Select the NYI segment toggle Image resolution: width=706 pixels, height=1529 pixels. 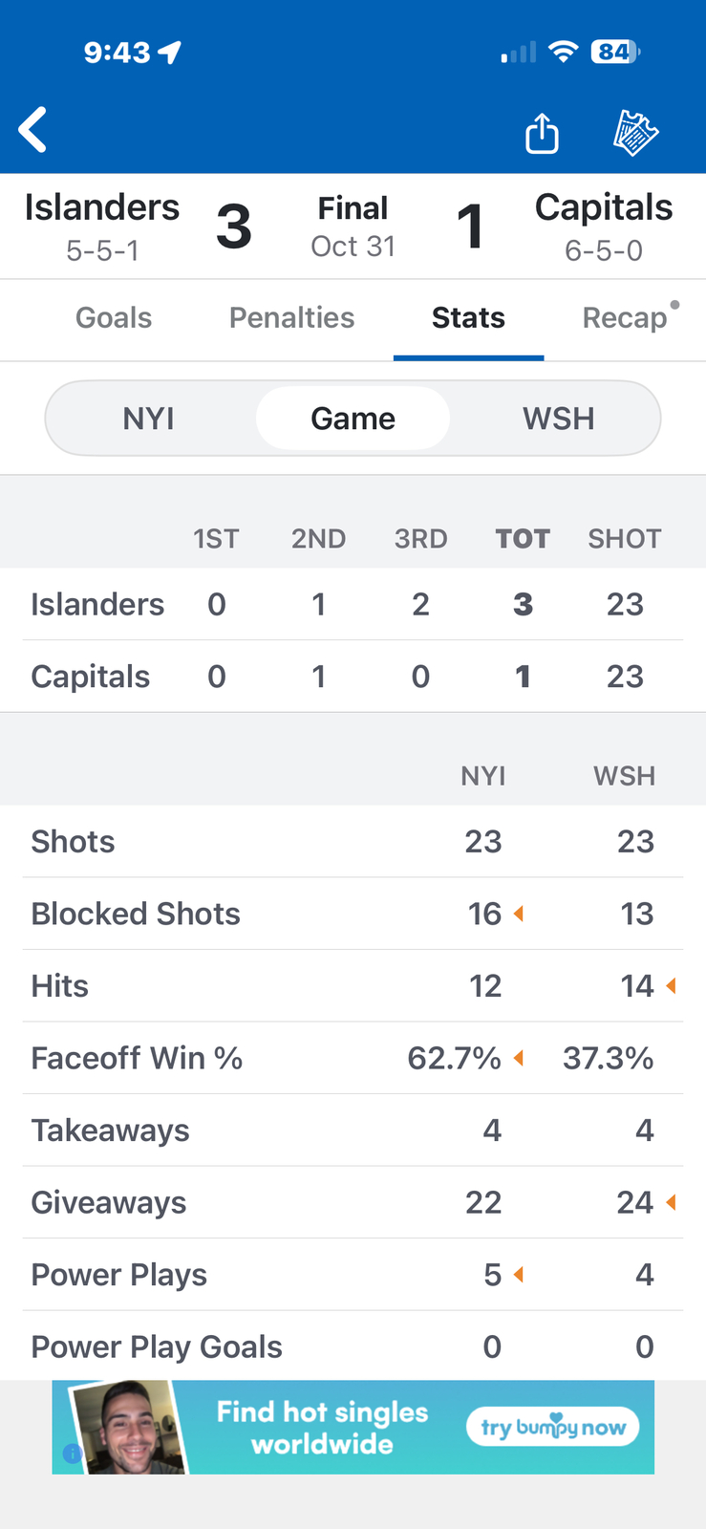(x=149, y=419)
